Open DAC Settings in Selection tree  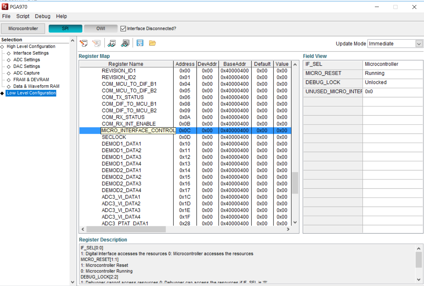pyautogui.click(x=27, y=66)
